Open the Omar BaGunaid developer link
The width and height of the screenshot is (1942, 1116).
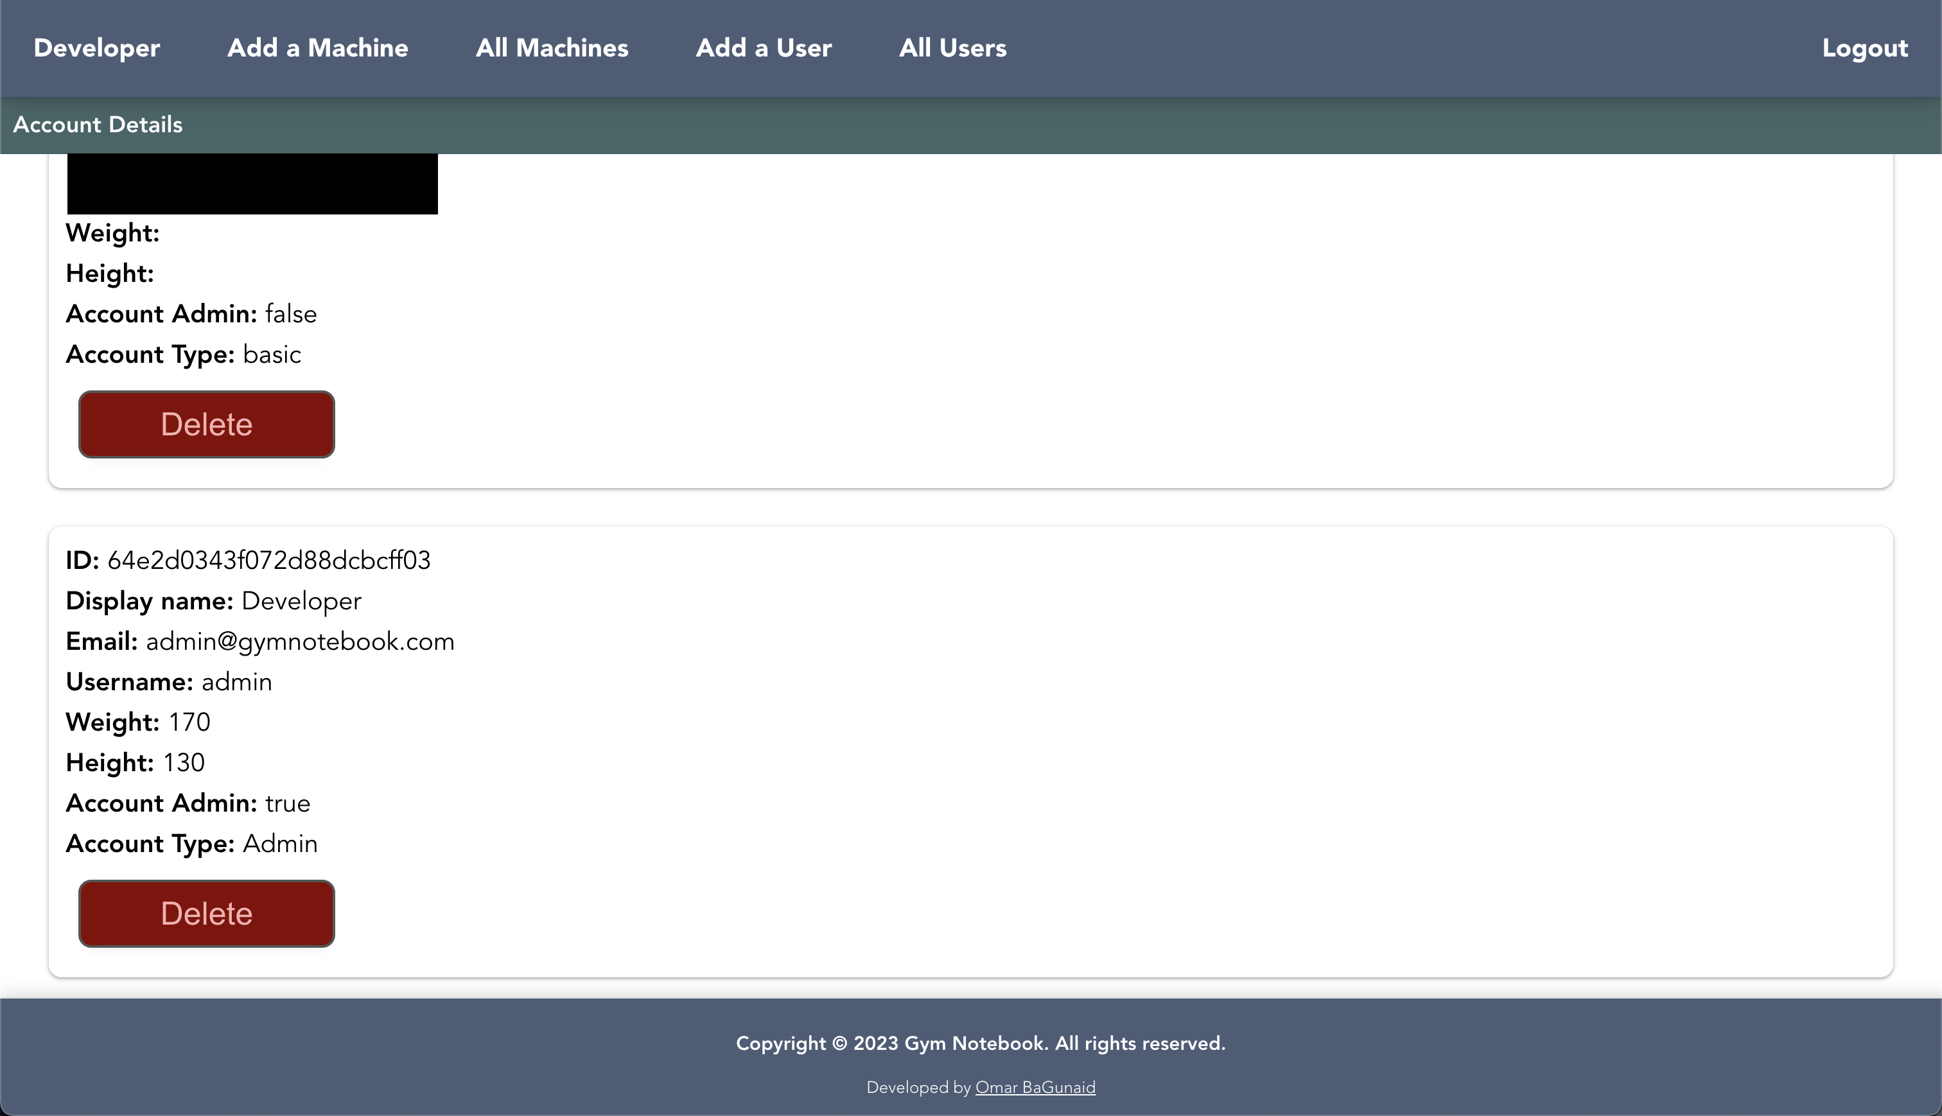click(x=1035, y=1087)
